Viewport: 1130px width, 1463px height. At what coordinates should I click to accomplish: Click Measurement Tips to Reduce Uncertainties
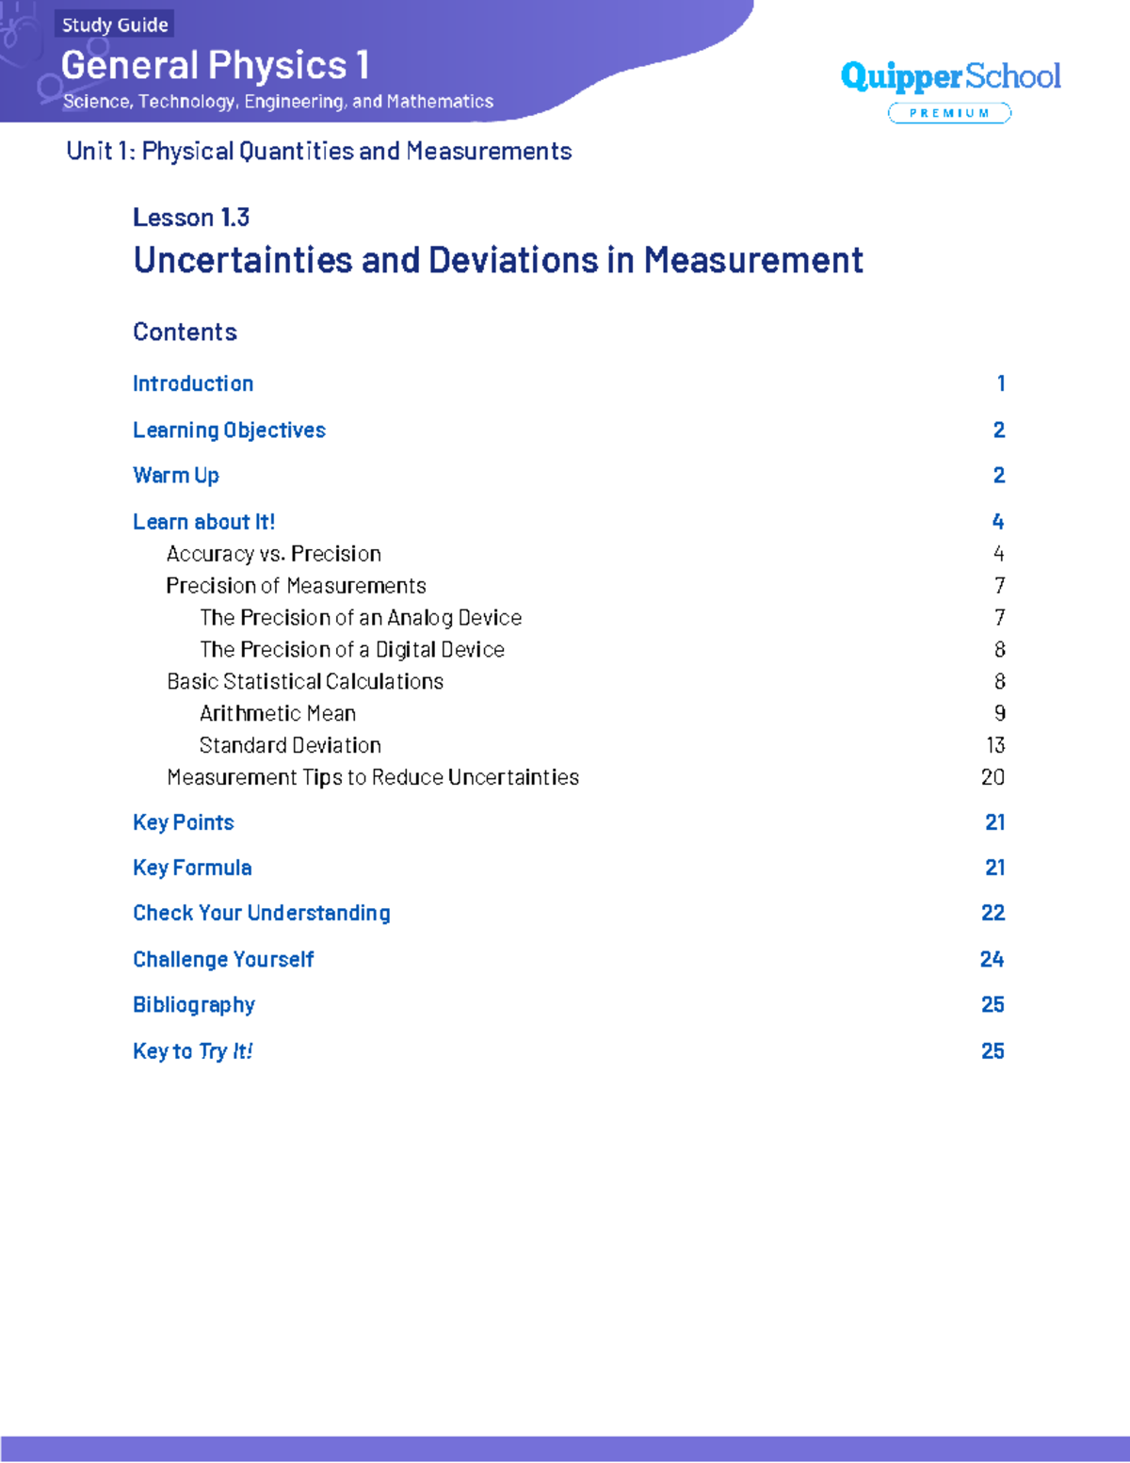373,777
